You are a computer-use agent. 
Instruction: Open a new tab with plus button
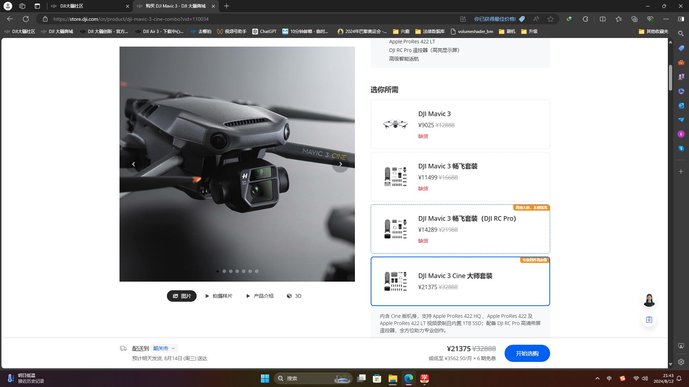[226, 6]
